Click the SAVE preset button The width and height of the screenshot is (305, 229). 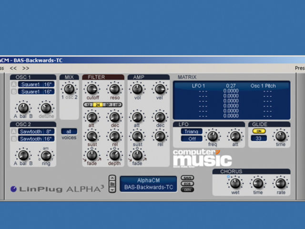pyautogui.click(x=187, y=178)
